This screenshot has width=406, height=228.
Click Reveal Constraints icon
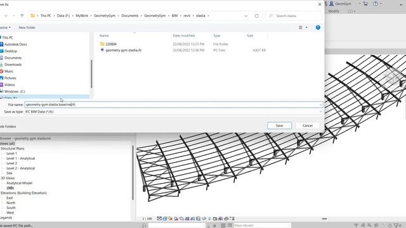point(232,218)
